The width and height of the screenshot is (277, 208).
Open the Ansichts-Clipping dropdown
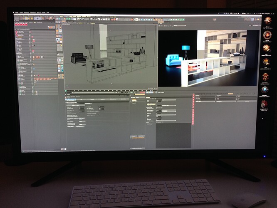tap(82, 121)
